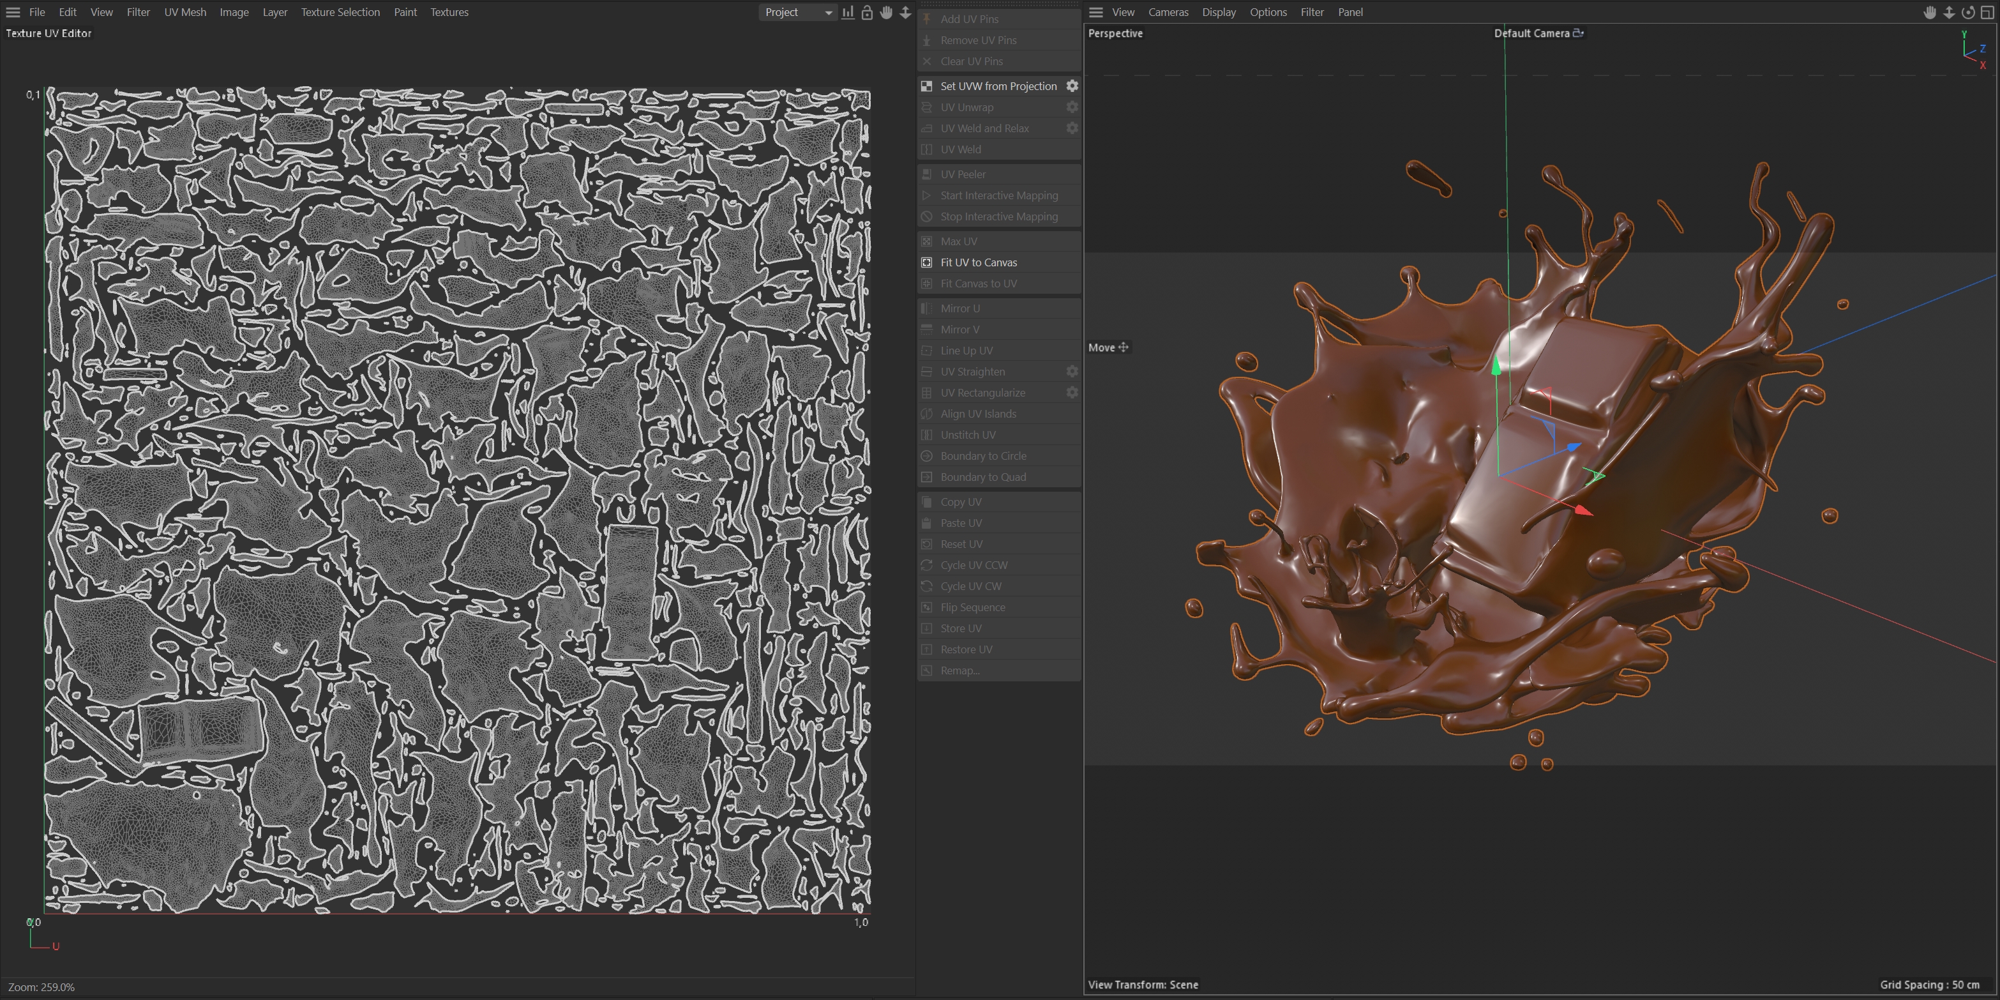Image resolution: width=2000 pixels, height=1000 pixels.
Task: Click the orbit camera icon in the viewport
Action: (x=1967, y=12)
